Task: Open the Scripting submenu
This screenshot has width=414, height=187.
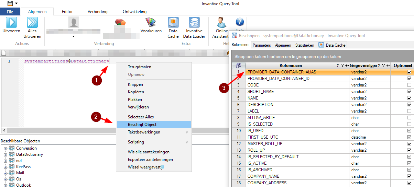Action: 154,142
